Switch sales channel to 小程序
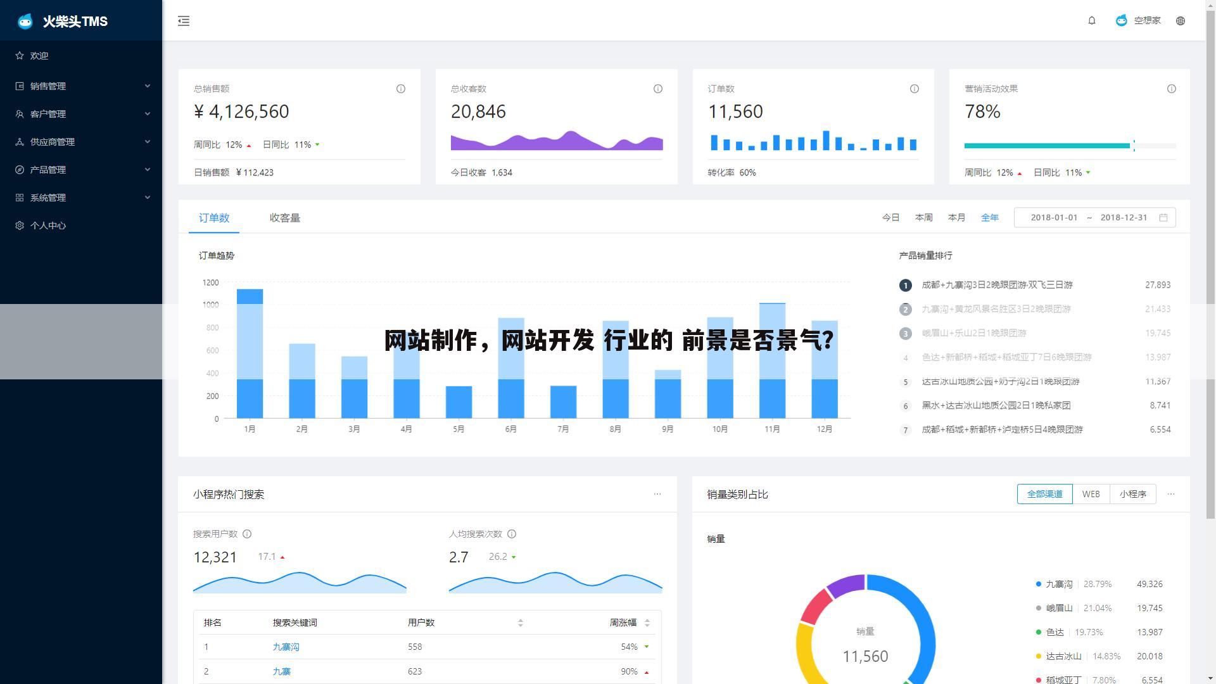The image size is (1216, 684). tap(1133, 494)
